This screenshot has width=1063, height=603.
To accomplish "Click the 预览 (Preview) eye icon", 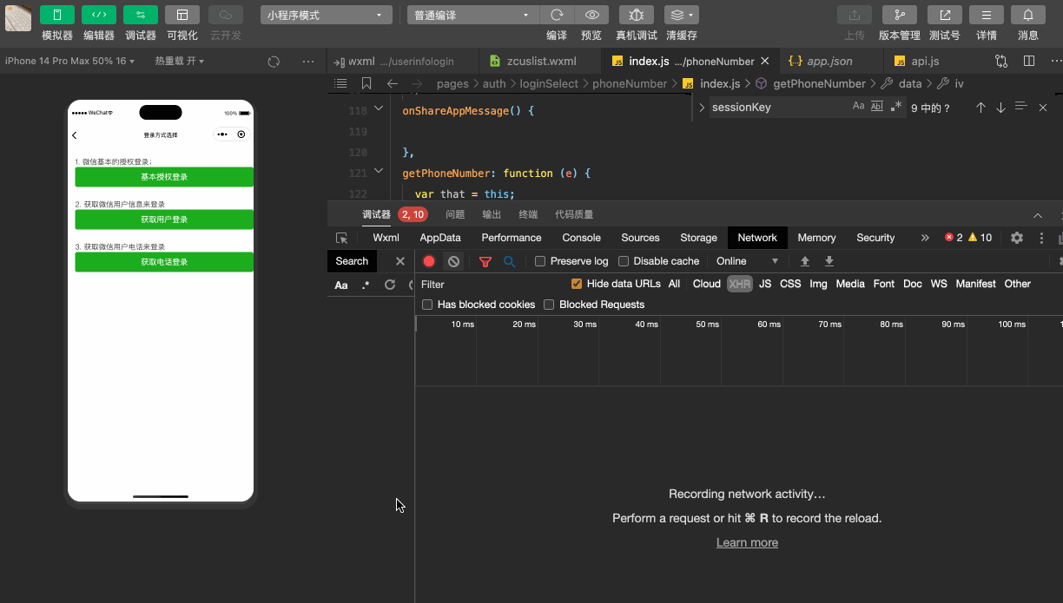I will coord(592,14).
